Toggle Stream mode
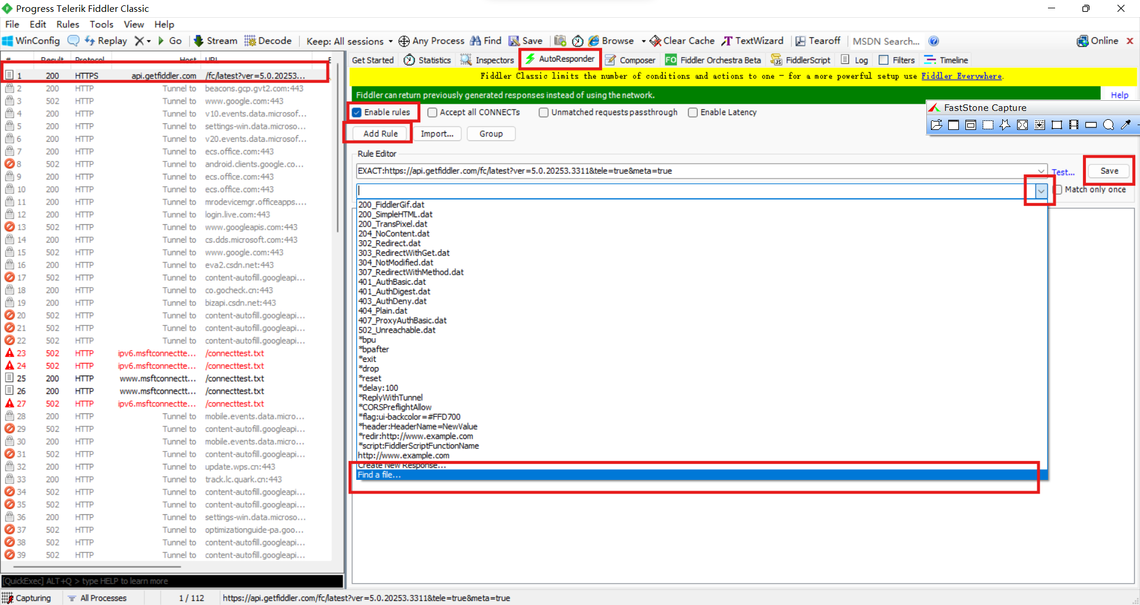 [x=216, y=41]
